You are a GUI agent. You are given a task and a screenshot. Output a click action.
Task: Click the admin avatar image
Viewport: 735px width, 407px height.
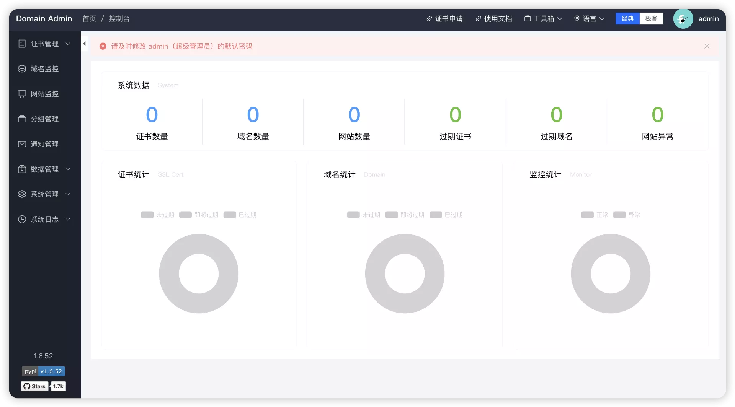click(683, 19)
